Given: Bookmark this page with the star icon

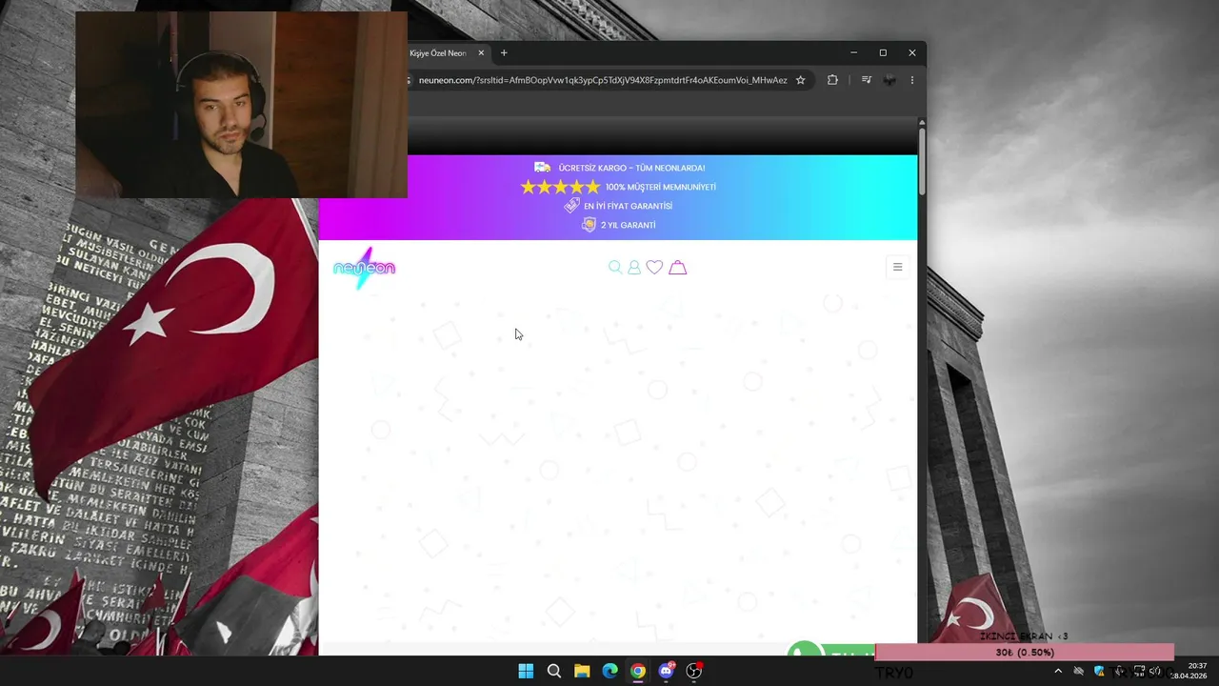Looking at the screenshot, I should click(800, 80).
